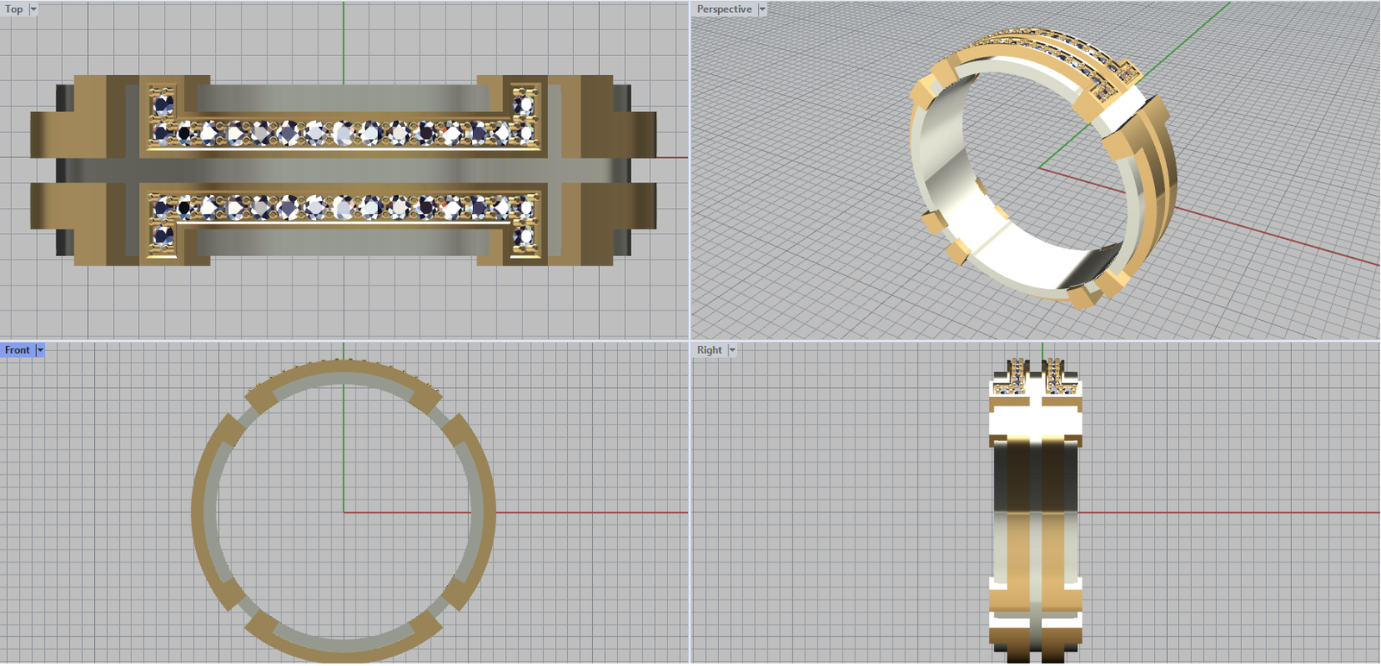
Task: Activate the Top viewport title label
Action: click(x=14, y=9)
